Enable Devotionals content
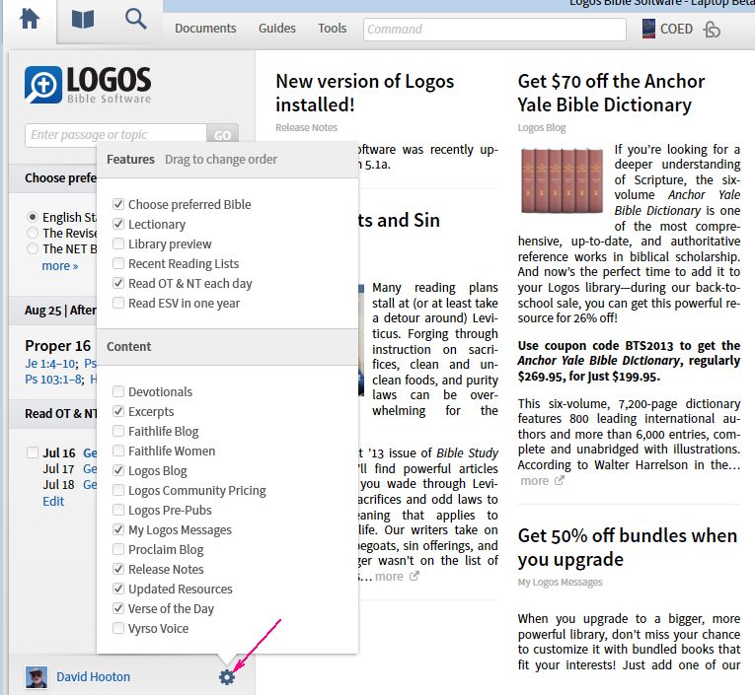This screenshot has width=755, height=695. click(118, 391)
